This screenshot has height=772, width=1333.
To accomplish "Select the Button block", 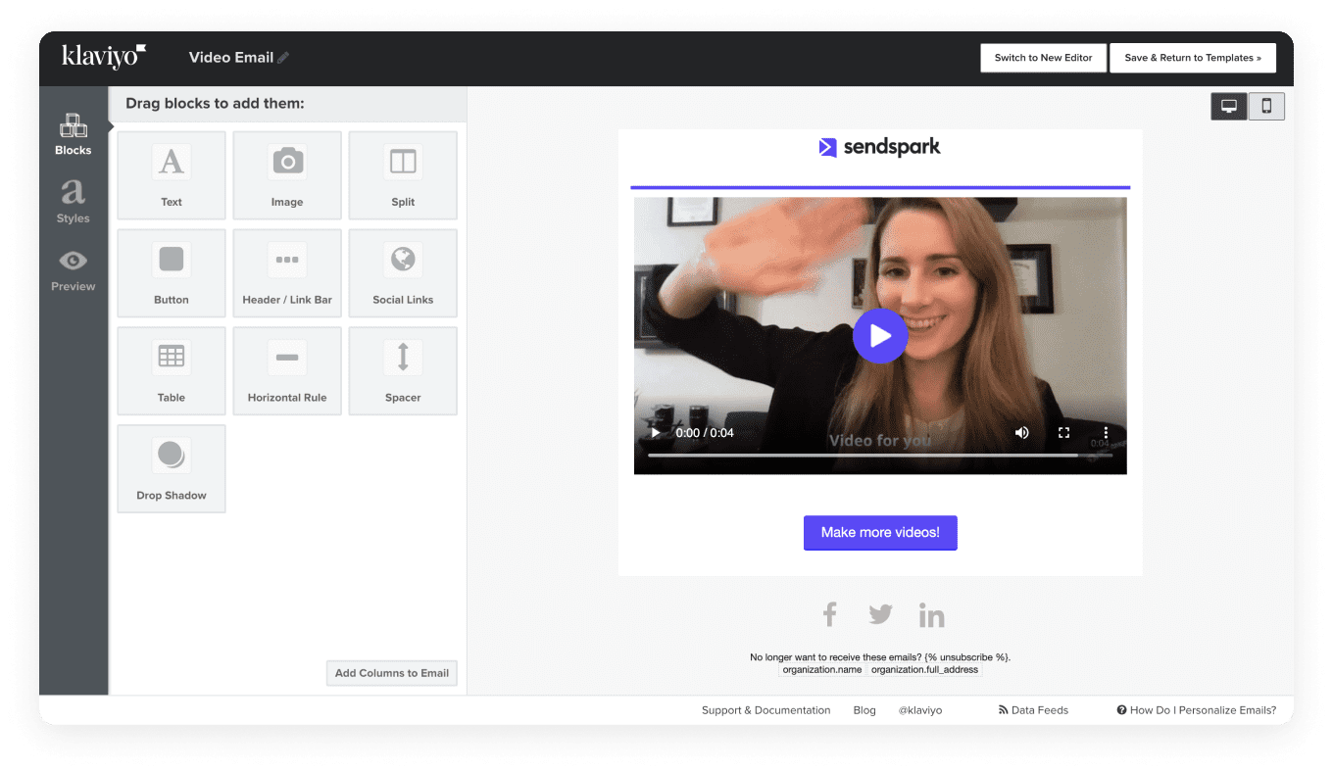I will (x=172, y=273).
